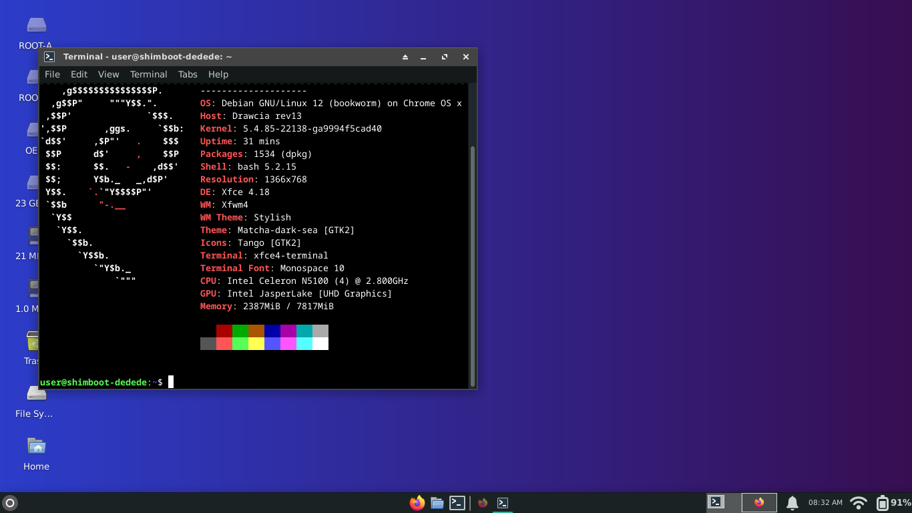This screenshot has height=513, width=912.
Task: Switch to the Firefox workspace in the pager
Action: tap(759, 502)
